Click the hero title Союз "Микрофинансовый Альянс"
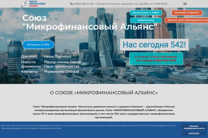 click(x=90, y=22)
